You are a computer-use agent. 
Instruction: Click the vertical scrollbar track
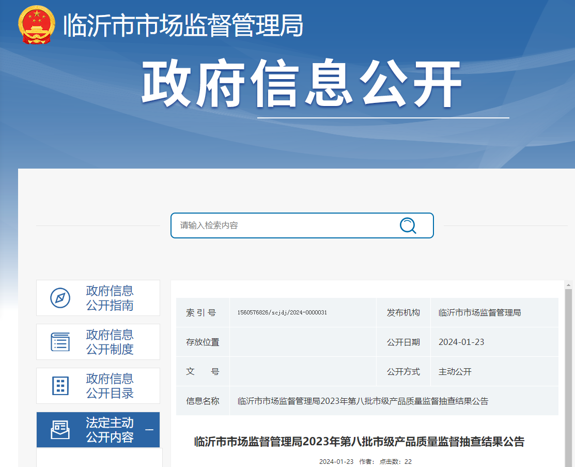tap(568, 378)
